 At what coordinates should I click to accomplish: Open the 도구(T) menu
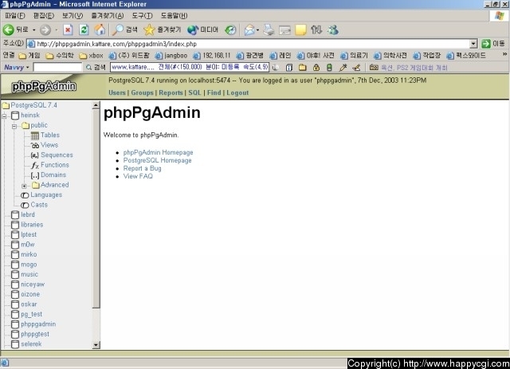coord(142,16)
